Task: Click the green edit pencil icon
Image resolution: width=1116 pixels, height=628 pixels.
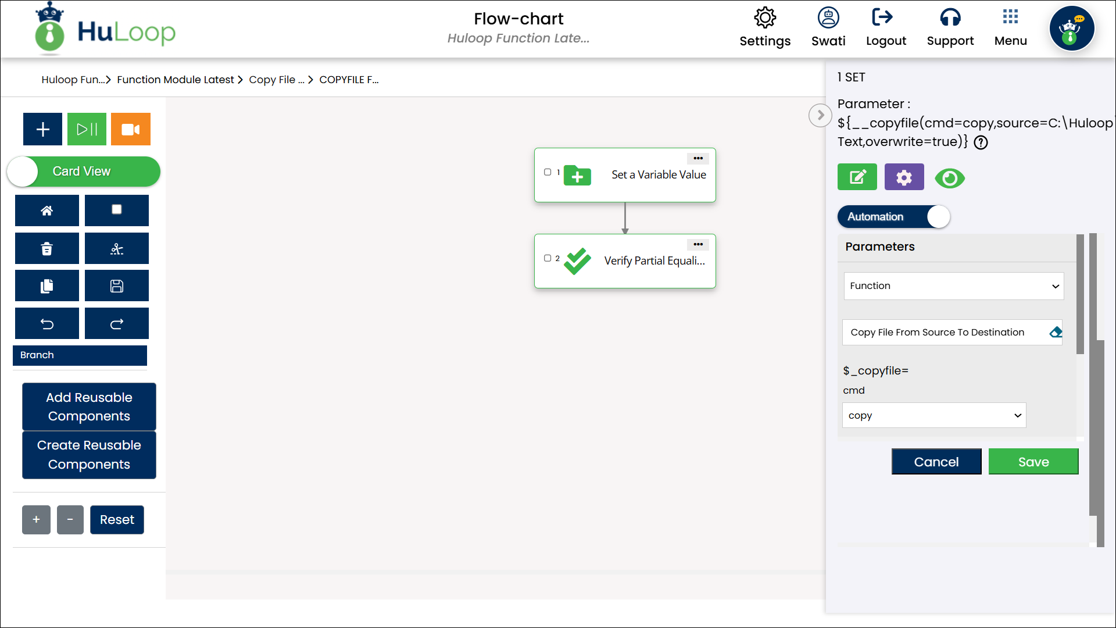Action: click(x=857, y=177)
